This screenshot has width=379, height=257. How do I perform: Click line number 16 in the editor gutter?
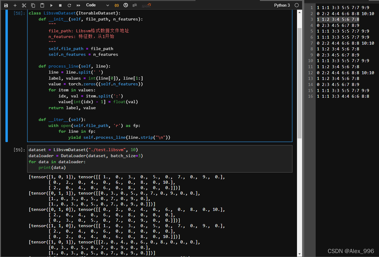pos(311,96)
